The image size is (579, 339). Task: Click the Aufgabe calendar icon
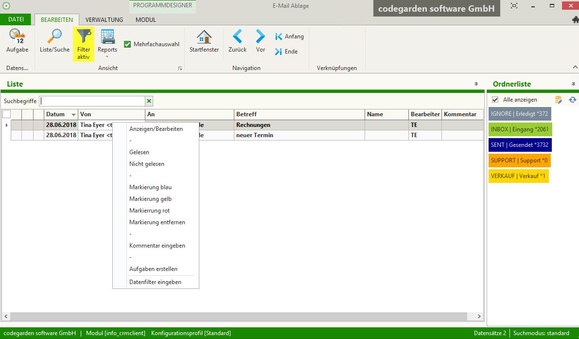pyautogui.click(x=17, y=37)
